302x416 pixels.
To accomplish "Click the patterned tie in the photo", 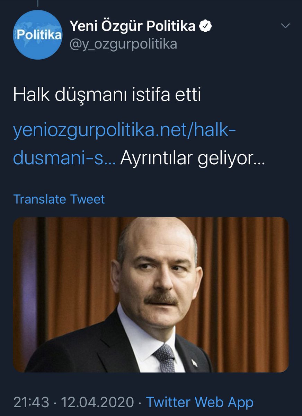I will (165, 357).
